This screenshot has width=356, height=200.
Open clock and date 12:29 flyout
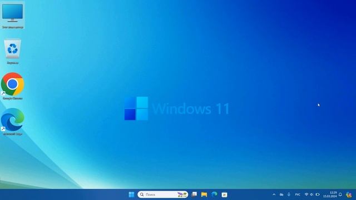click(330, 194)
